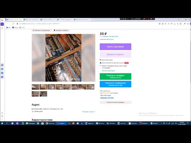191x143 pixels.
Task: Click the play icon in the address bar toolbar
Action: (x=169, y=24)
